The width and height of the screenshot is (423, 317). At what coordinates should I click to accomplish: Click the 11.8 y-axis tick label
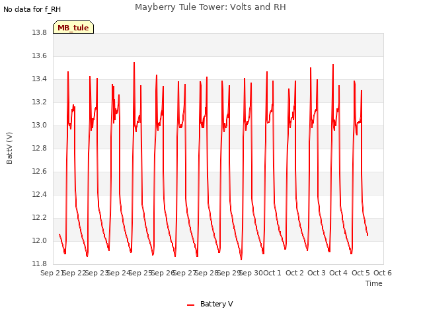39,264
